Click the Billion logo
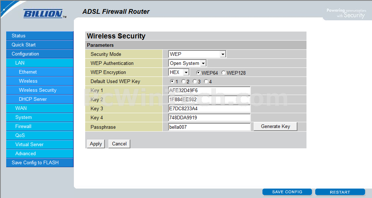Viewport: 372px width, 198px height. tap(45, 14)
